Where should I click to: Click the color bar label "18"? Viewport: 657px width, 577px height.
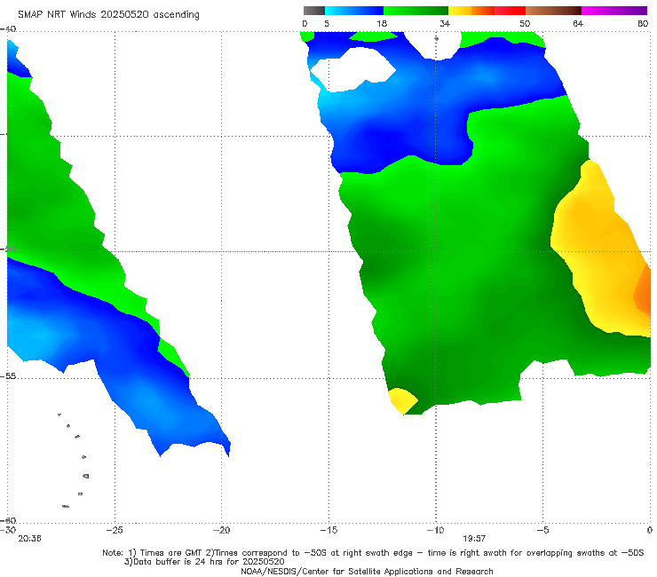coord(382,23)
